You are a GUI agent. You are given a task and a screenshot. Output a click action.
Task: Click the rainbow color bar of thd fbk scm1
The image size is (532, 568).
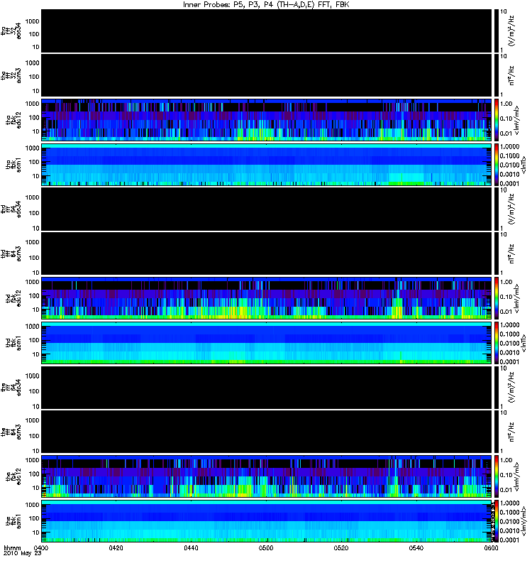click(496, 343)
